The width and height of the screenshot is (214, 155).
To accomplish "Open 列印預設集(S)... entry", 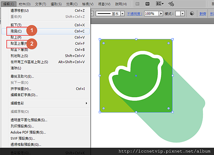I will 46,126.
